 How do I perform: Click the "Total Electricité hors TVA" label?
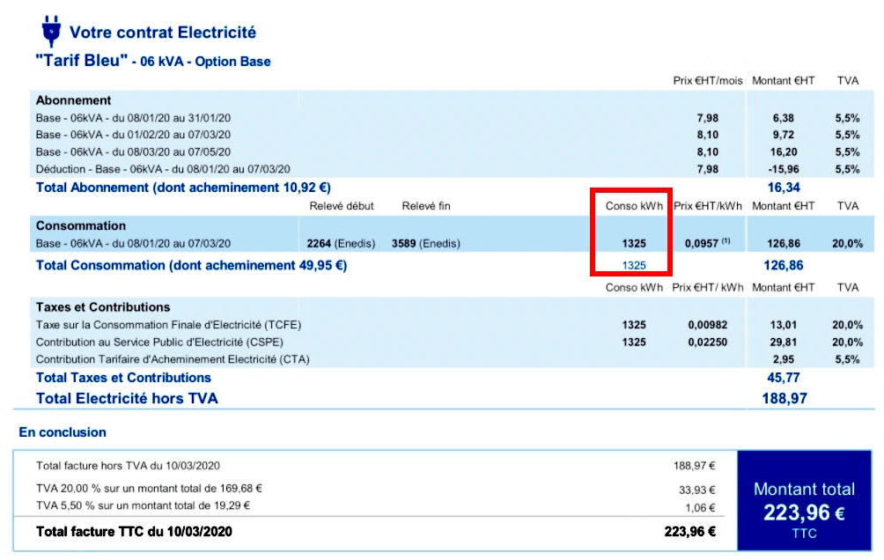pyautogui.click(x=127, y=398)
